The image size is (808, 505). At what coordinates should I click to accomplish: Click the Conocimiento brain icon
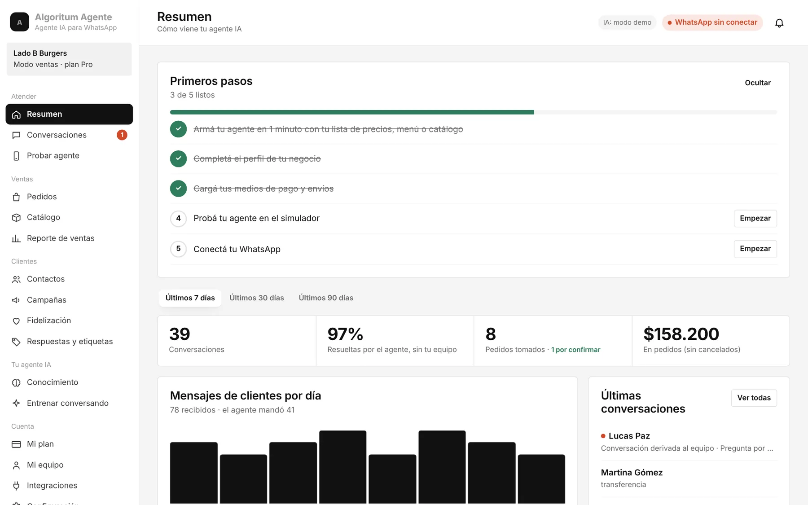point(16,382)
